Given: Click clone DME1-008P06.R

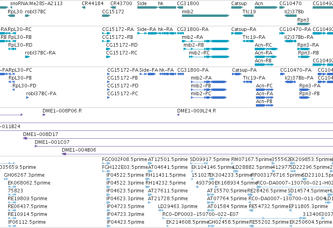Looking at the screenshot, I should (62, 111).
